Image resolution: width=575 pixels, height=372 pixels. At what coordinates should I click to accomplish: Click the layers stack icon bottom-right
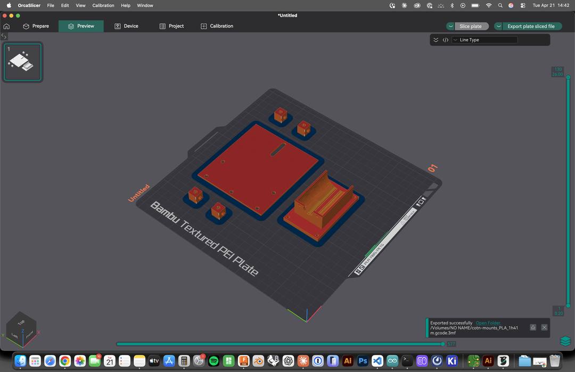pyautogui.click(x=565, y=341)
